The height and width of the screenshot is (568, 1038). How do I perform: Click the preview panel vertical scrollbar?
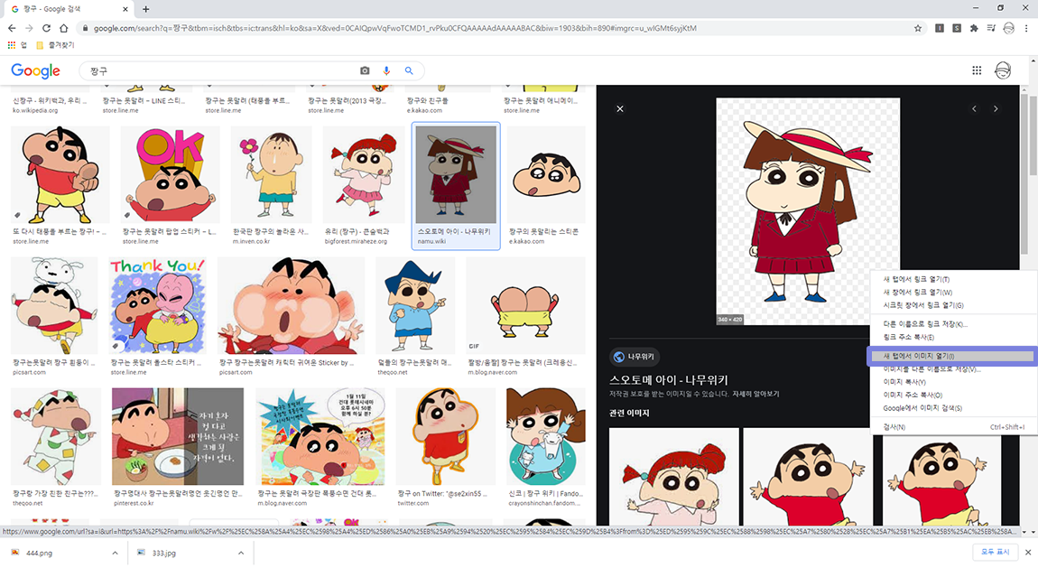1024,172
